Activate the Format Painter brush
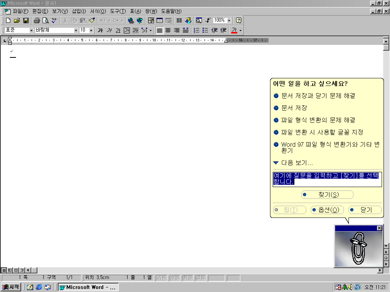The height and width of the screenshot is (292, 390). click(92, 21)
